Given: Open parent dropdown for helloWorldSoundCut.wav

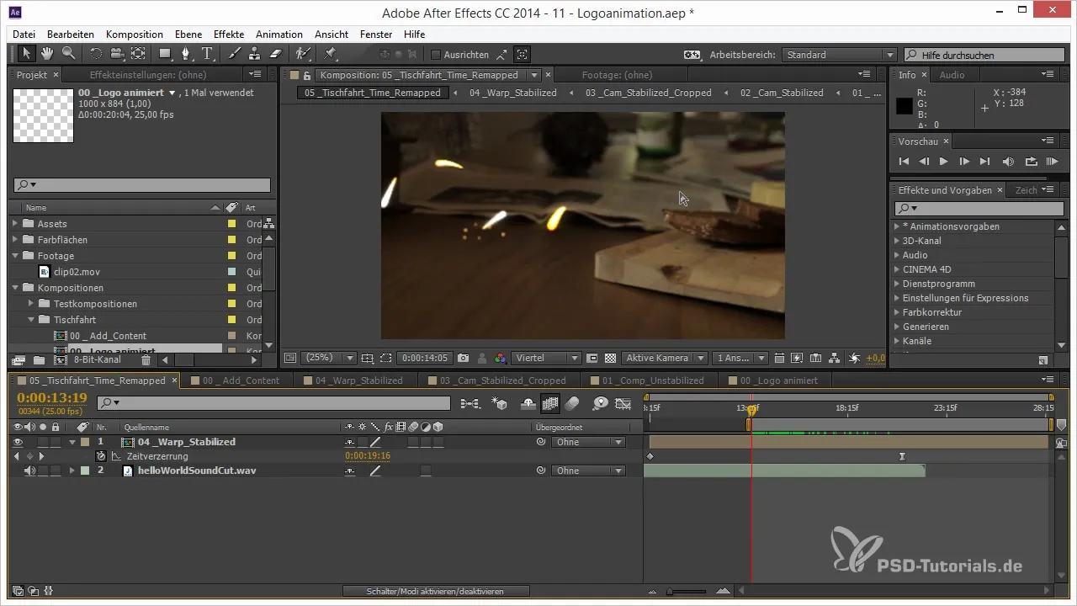Looking at the screenshot, I should click(588, 470).
